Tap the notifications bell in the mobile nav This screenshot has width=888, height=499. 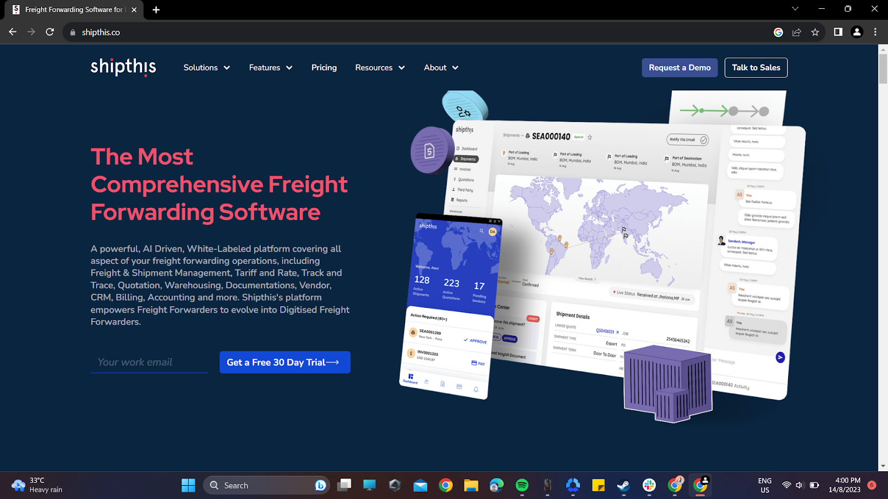point(476,389)
